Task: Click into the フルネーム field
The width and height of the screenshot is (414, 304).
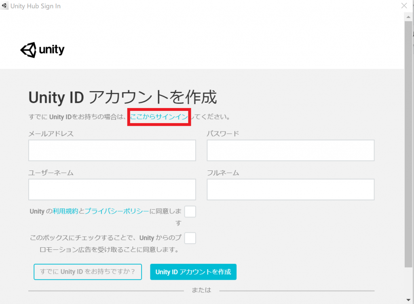Action: tap(290, 189)
